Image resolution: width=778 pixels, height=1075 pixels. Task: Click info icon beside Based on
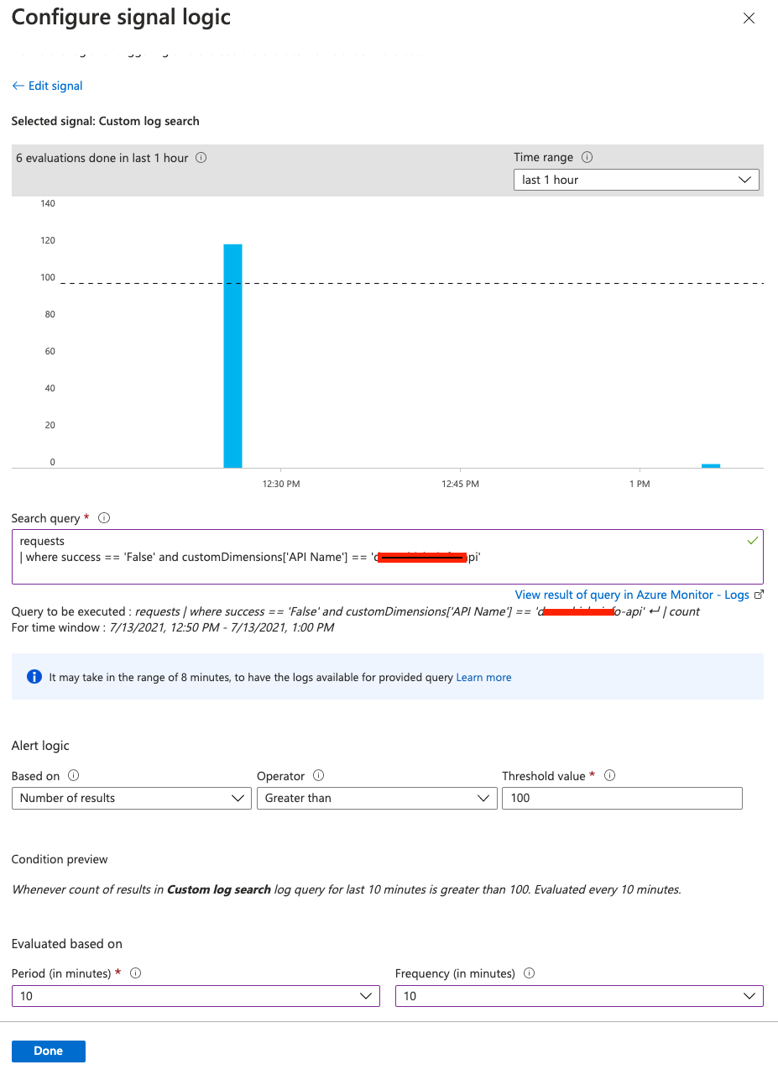coord(73,776)
